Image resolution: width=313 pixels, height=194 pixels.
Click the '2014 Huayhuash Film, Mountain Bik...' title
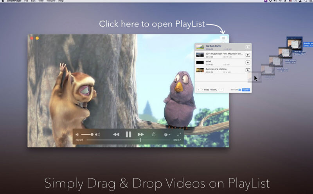pos(224,54)
